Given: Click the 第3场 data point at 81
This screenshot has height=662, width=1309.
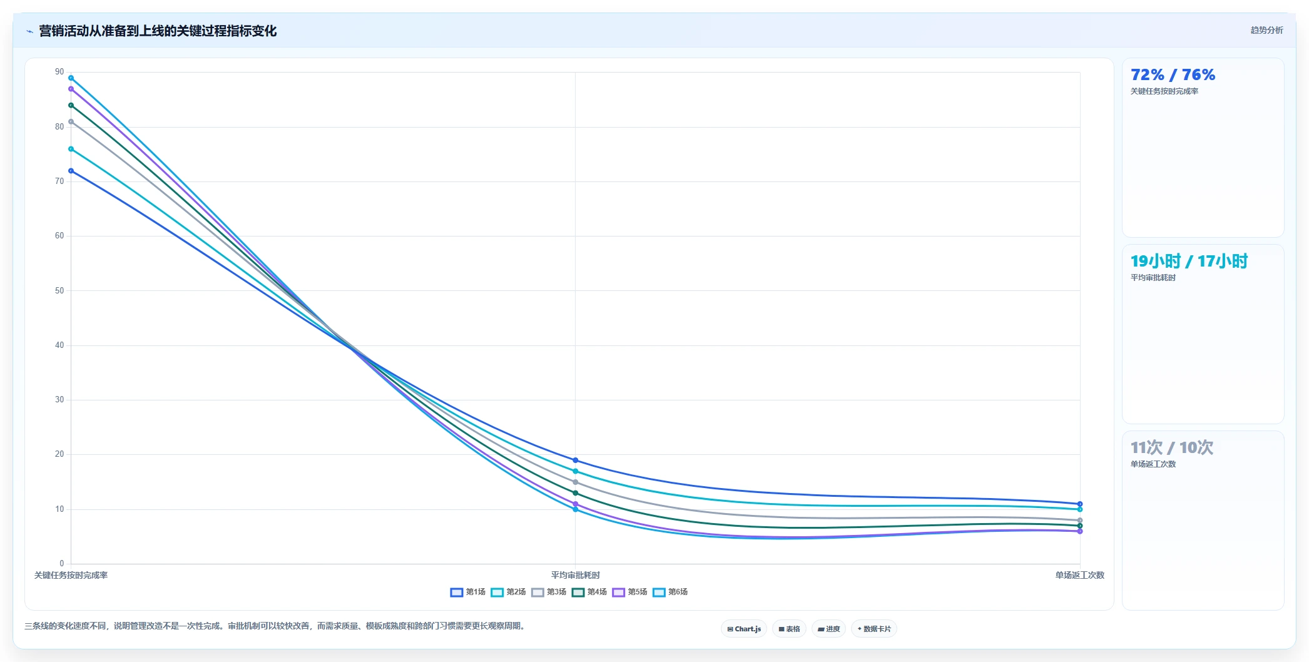Looking at the screenshot, I should pos(71,122).
